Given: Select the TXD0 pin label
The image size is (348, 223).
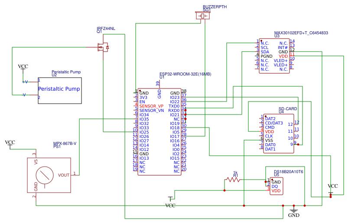Looking at the screenshot, I should pyautogui.click(x=174, y=106).
